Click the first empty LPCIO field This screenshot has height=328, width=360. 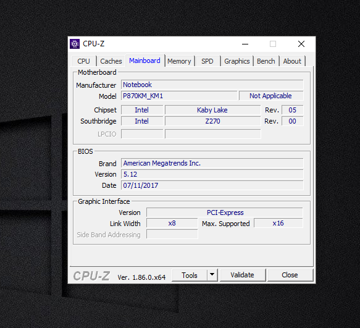[142, 134]
